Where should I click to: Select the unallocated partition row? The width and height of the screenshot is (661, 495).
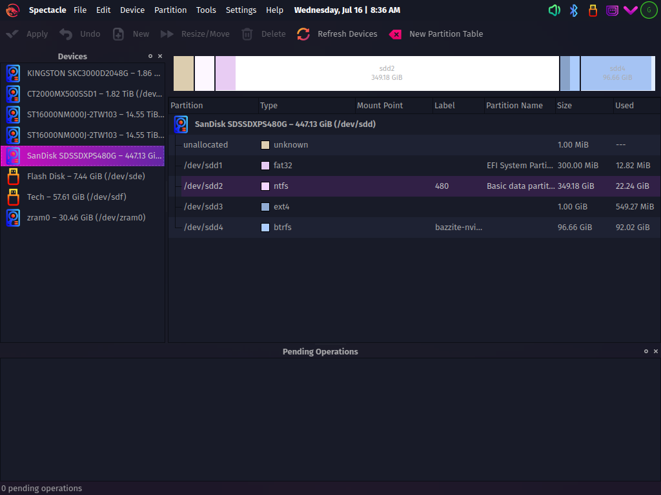tap(414, 145)
